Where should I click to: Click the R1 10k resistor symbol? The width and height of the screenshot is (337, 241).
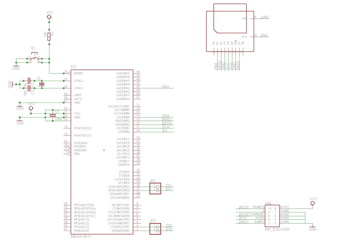point(49,36)
